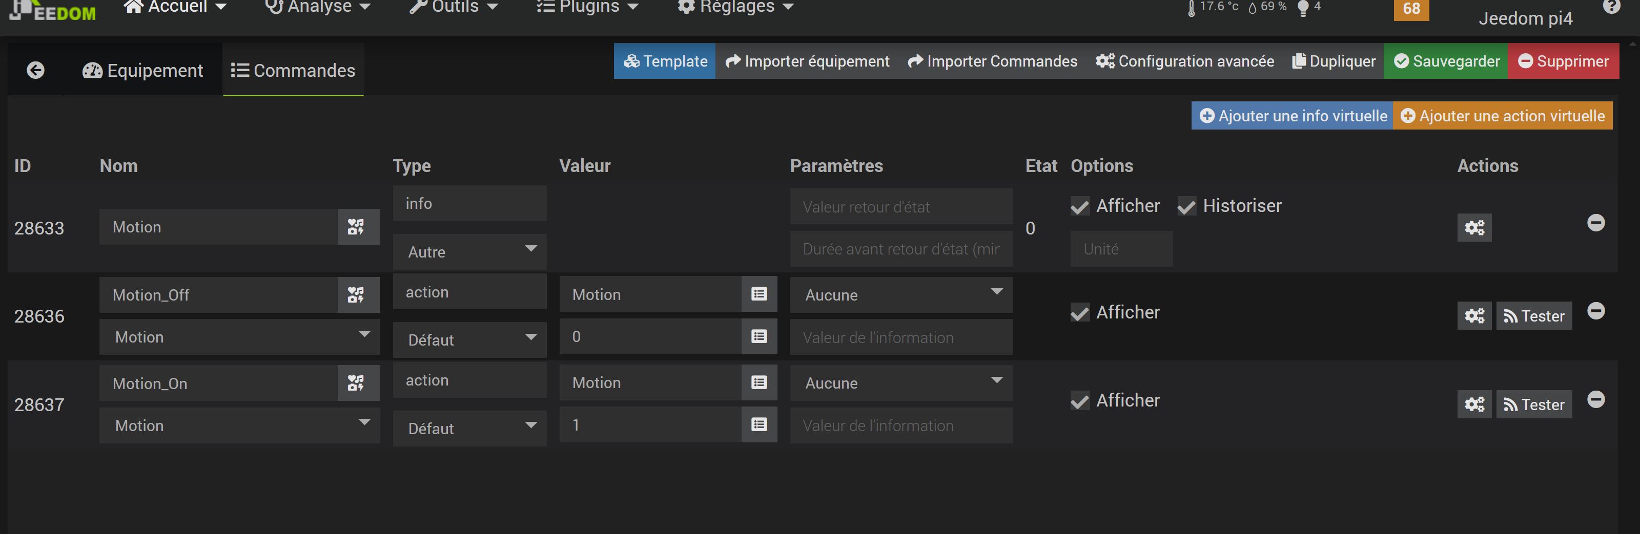Expand the Défaut subtype dropdown for Motion_On

coord(470,429)
